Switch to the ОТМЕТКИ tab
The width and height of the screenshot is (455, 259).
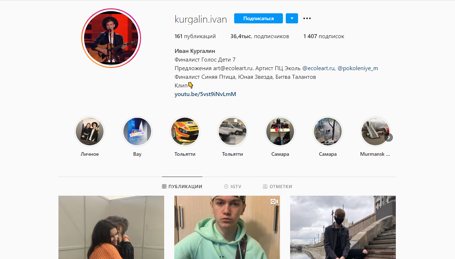pos(277,186)
